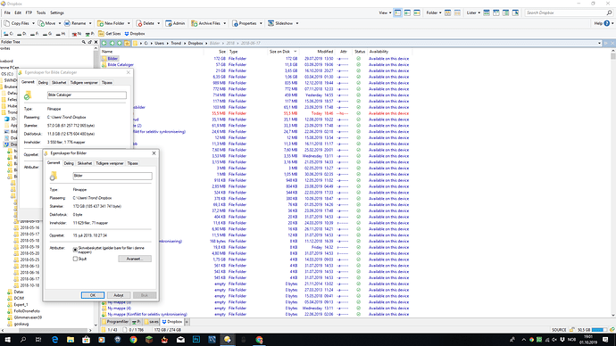Viewport: 616px width, 346px height.
Task: Click the search magnifier icon
Action: (610, 13)
